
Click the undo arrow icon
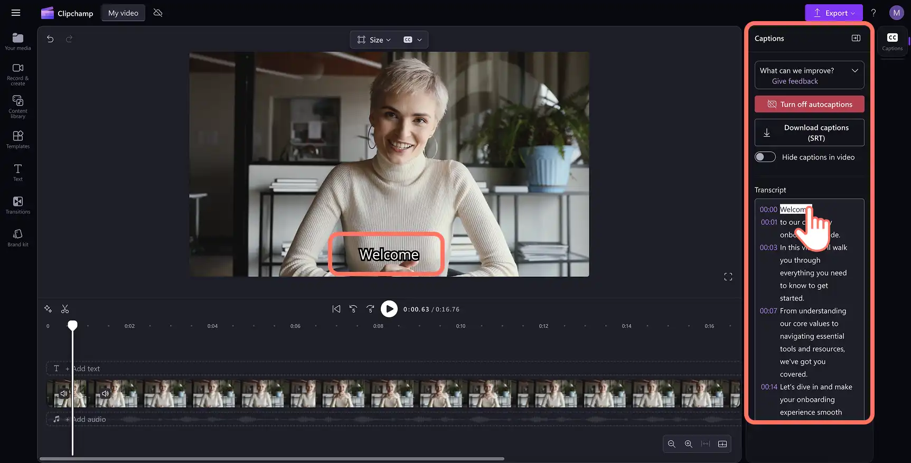[x=50, y=39]
